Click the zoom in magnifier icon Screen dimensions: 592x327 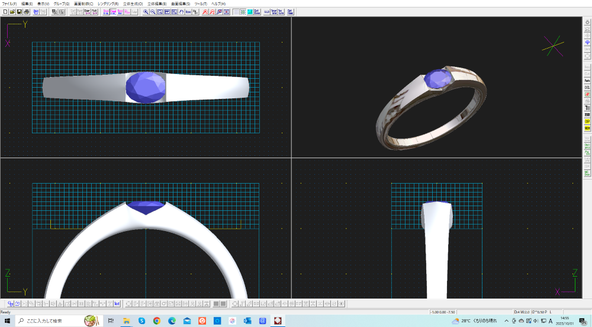146,12
